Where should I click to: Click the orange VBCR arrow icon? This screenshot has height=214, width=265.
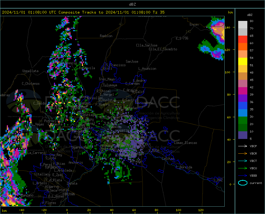[x=243, y=153]
